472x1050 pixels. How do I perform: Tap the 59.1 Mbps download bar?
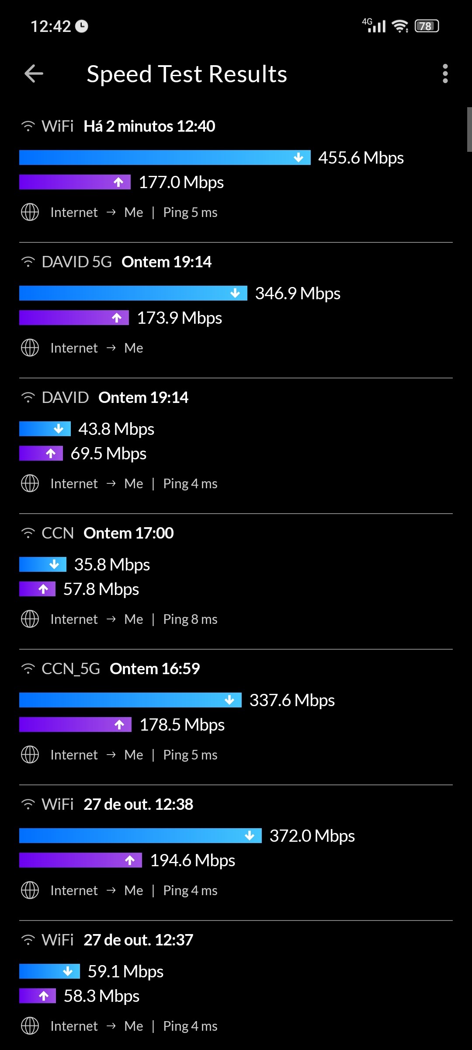click(x=49, y=971)
